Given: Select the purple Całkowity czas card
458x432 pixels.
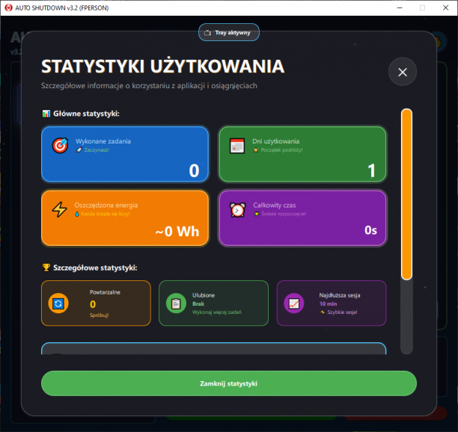Looking at the screenshot, I should click(x=302, y=218).
